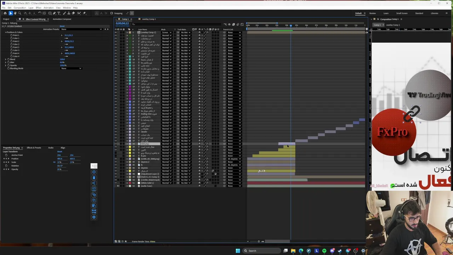
Task: Click the Color 3 swatch
Action: 65,50
